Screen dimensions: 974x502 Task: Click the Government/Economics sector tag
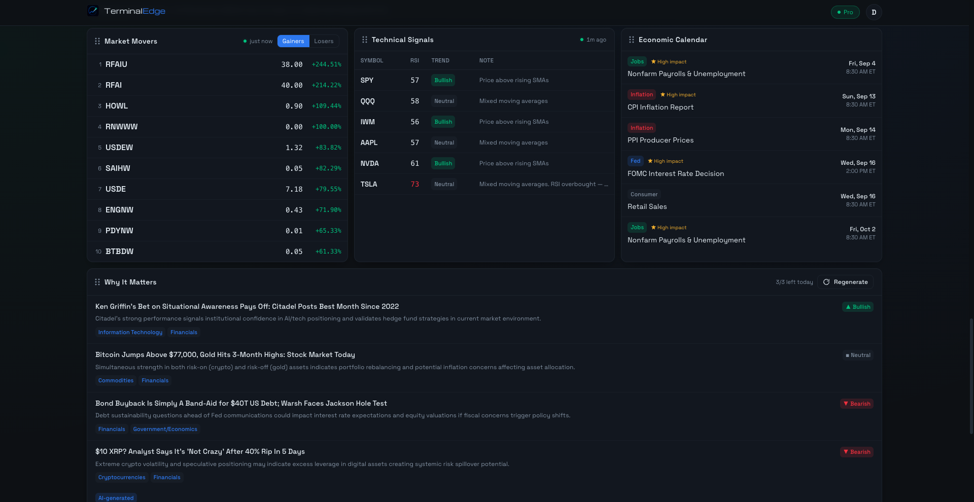[165, 429]
